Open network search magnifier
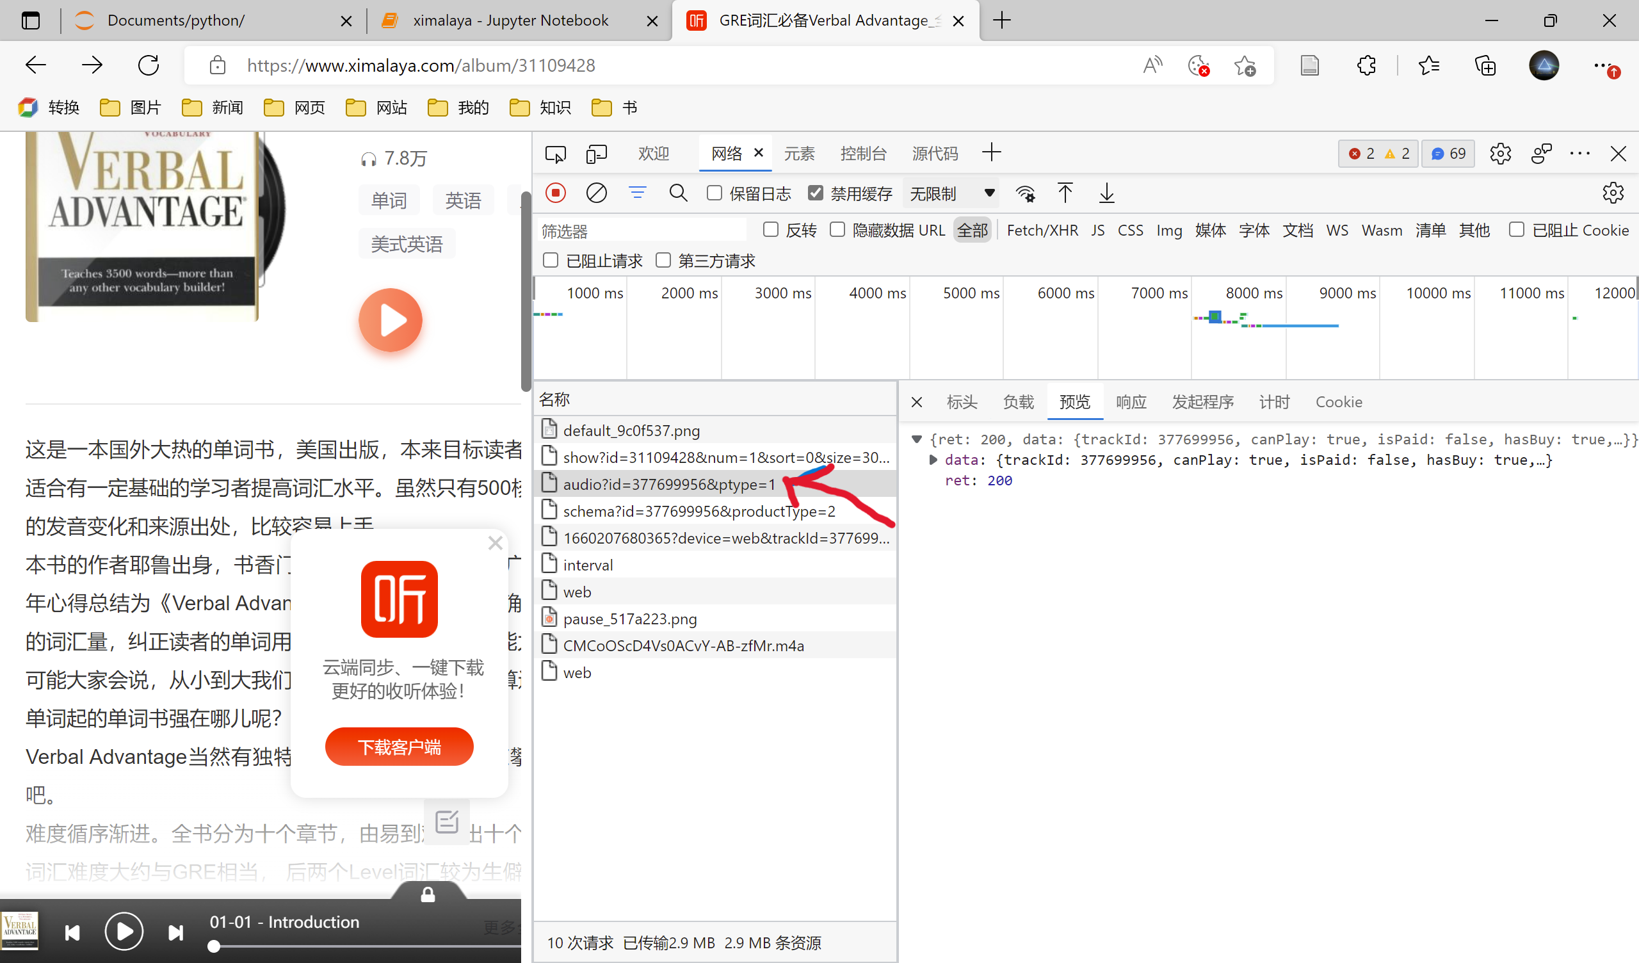The width and height of the screenshot is (1639, 963). point(678,193)
